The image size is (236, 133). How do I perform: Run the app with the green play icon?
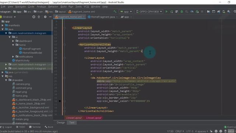tap(166, 11)
